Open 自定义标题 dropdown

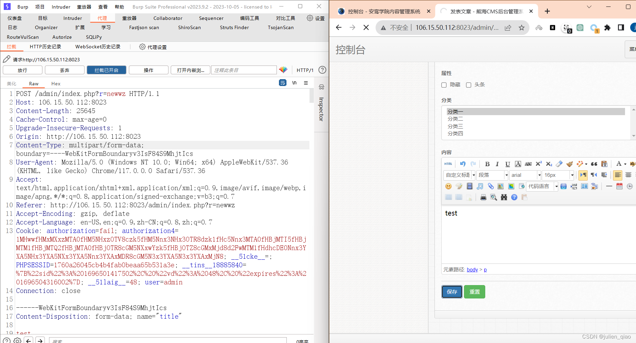click(460, 175)
